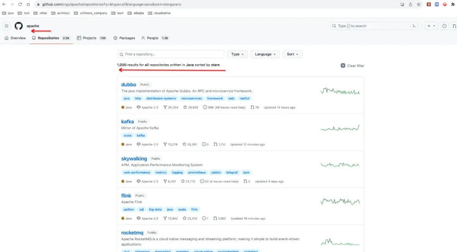The height and width of the screenshot is (252, 457).
Task: Open the plus create-new dropdown
Action: (431, 26)
